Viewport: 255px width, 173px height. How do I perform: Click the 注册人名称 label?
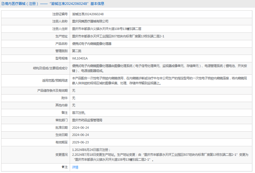[x=60, y=21]
